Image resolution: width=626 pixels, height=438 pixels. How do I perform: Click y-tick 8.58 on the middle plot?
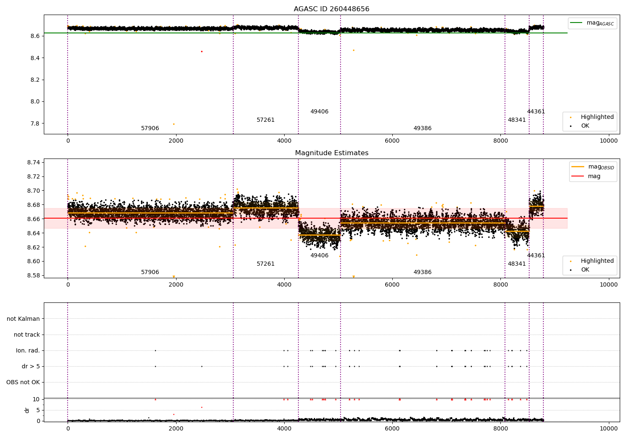tap(34, 276)
